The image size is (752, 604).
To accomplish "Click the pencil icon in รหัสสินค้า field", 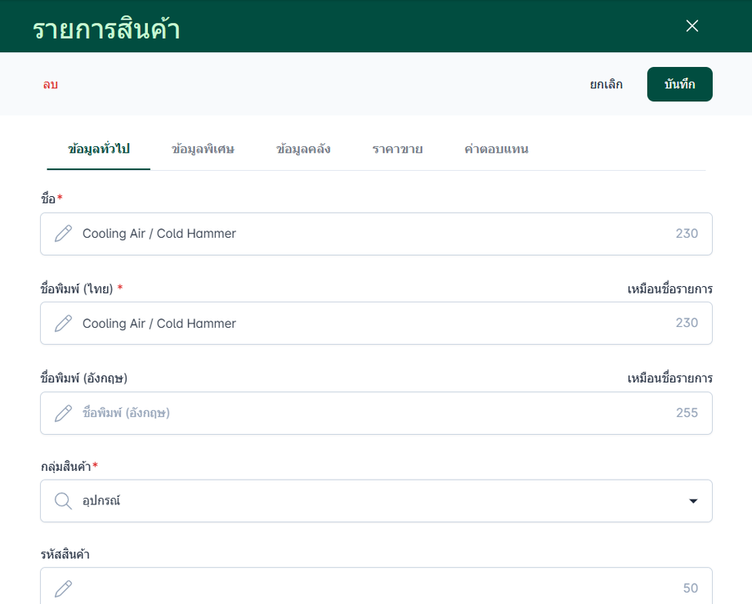I will (x=63, y=588).
